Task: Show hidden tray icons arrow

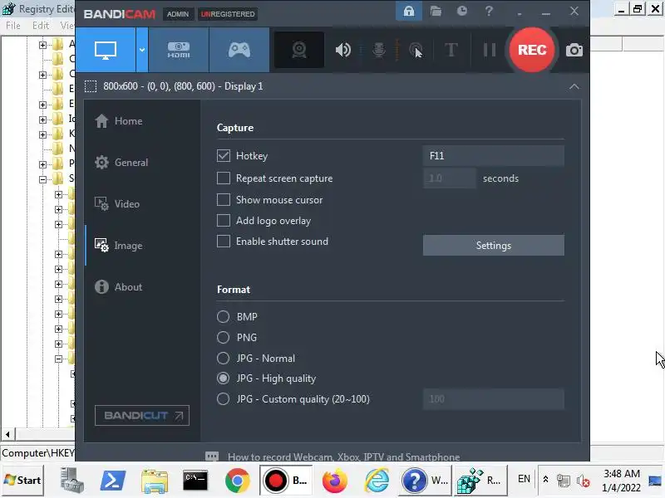Action: pos(545,480)
